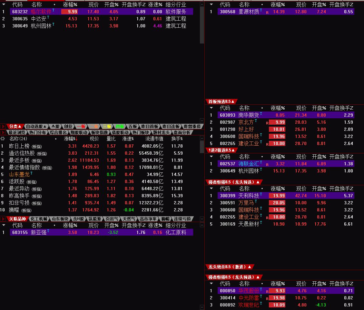Expand header menu arrow in 星源材质 table
The width and height of the screenshot is (364, 310).
point(211,5)
